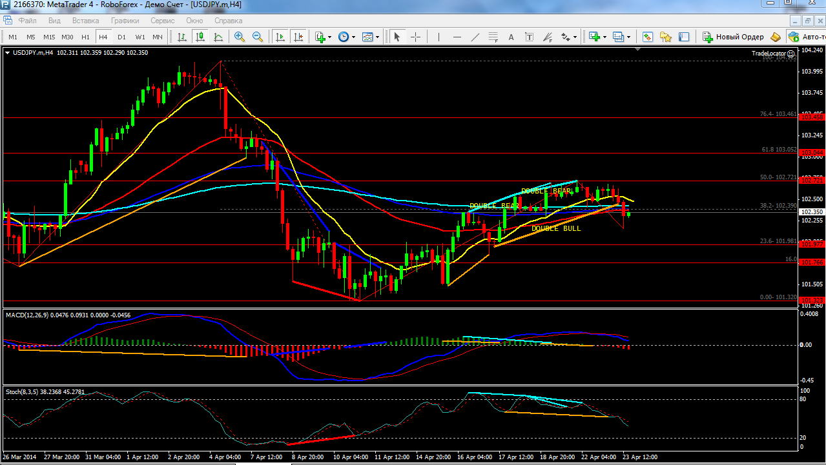The image size is (826, 465).
Task: Toggle chart auto scroll
Action: 280,37
